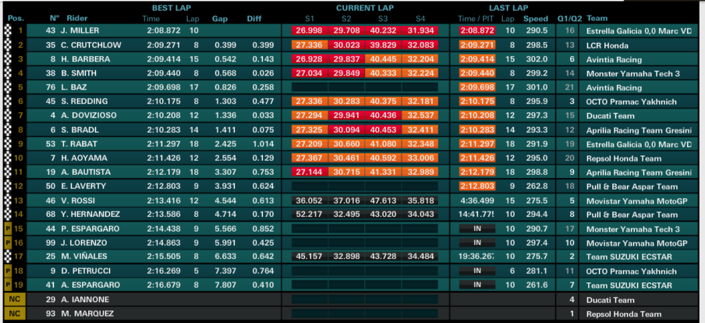705x323 pixels.
Task: Click the IN pit indicator on J. Lorenzo's row
Action: click(x=477, y=243)
